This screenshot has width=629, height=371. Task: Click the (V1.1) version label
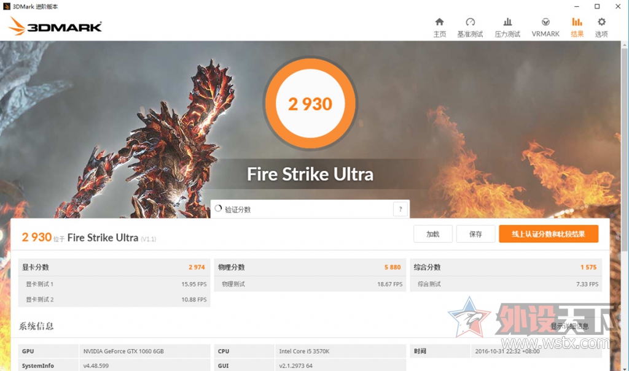pyautogui.click(x=149, y=239)
